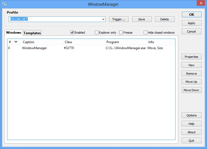
Task: Toggle the Enabled checkbox
Action: pyautogui.click(x=72, y=33)
